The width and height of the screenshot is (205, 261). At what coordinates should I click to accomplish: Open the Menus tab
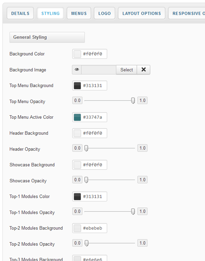[79, 14]
